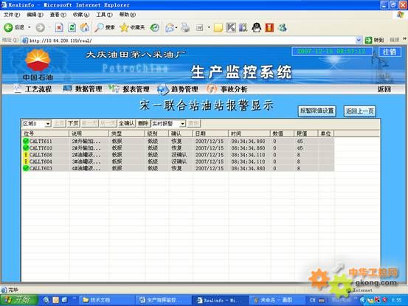
Task: Expand the 实时报警 dropdown
Action: point(183,124)
